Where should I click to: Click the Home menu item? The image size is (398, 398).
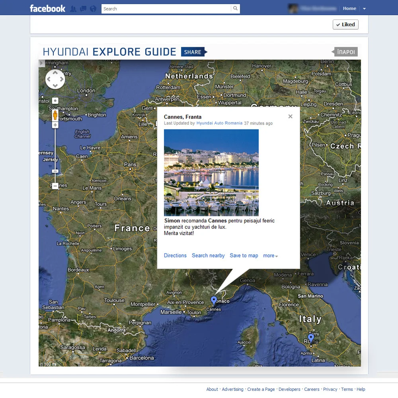pyautogui.click(x=349, y=8)
